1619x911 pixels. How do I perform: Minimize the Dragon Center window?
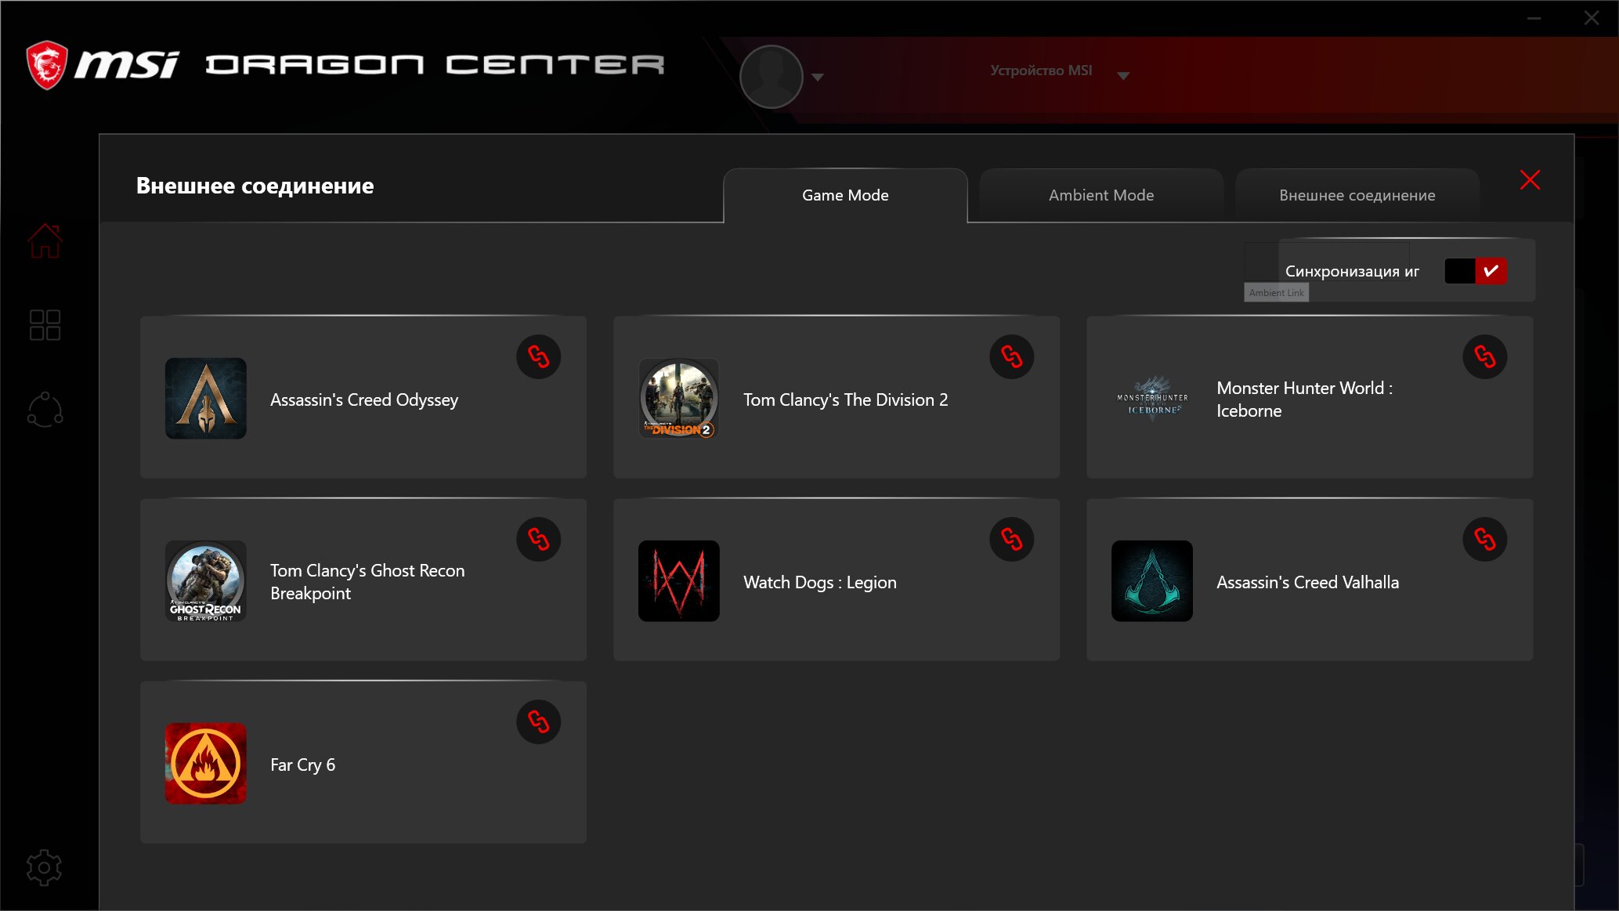(1534, 18)
